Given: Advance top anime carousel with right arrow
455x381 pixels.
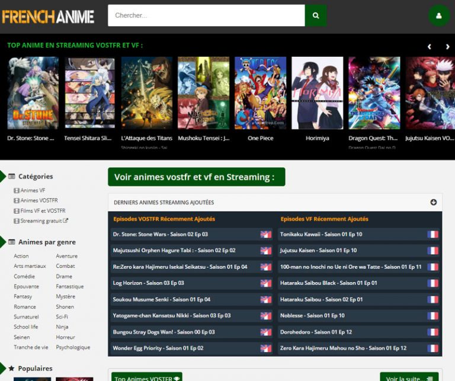Looking at the screenshot, I should pos(447,47).
